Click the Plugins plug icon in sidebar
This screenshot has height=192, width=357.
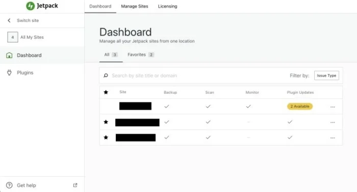pyautogui.click(x=9, y=73)
